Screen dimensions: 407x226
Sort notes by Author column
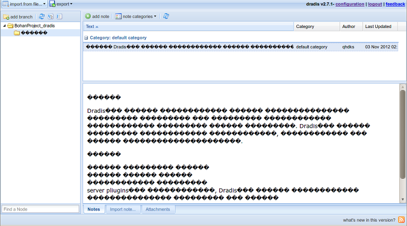coord(351,26)
